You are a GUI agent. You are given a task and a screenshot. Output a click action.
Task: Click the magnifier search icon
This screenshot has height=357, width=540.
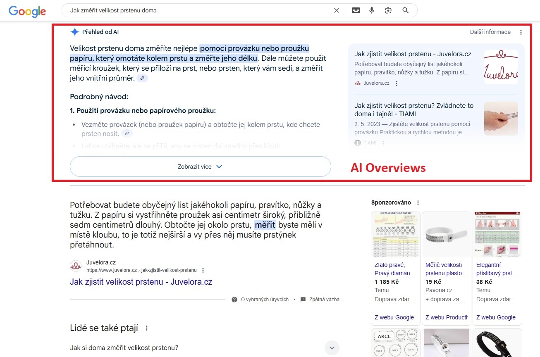(405, 10)
